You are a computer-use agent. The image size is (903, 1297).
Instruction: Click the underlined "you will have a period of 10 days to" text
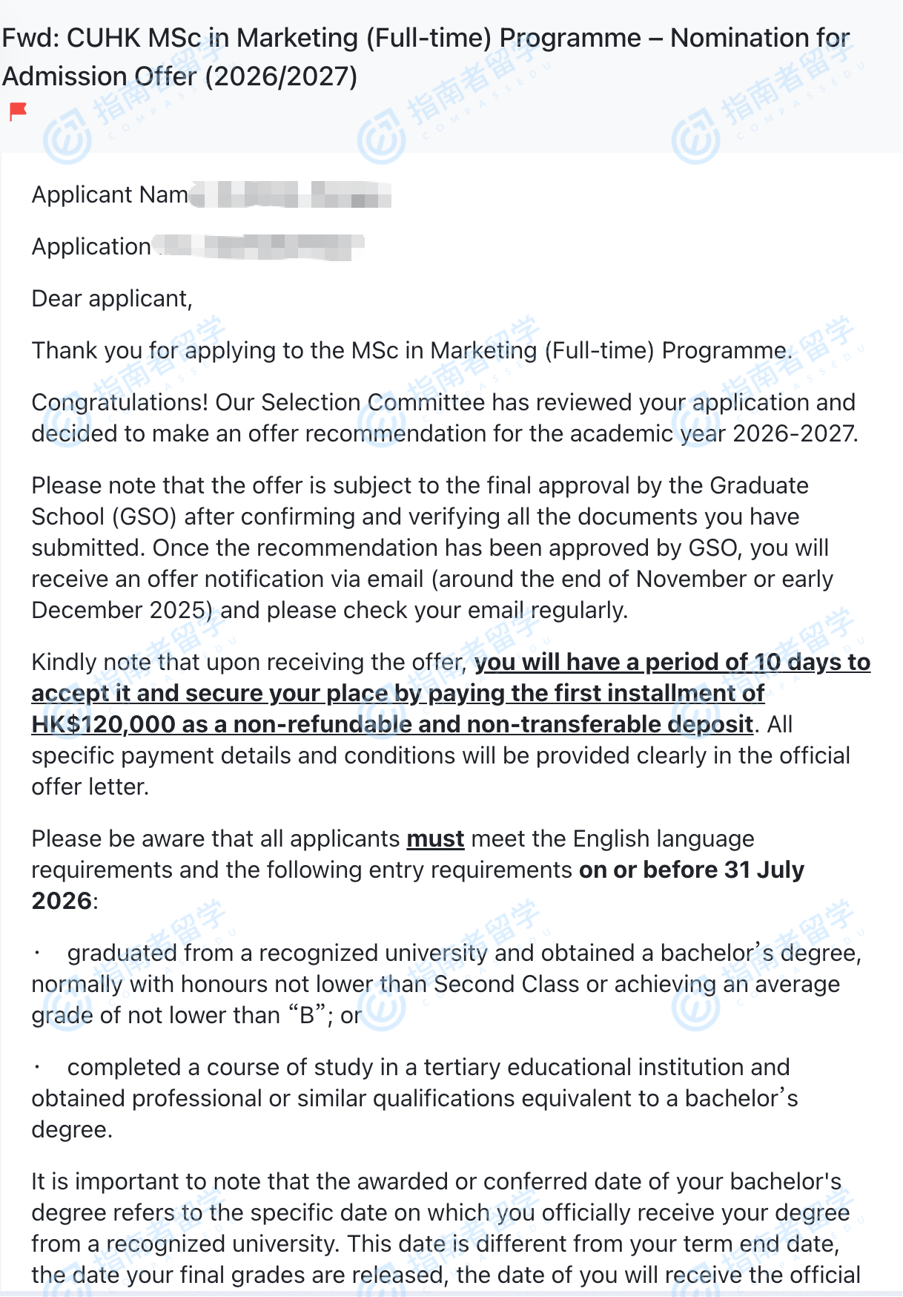(x=672, y=662)
